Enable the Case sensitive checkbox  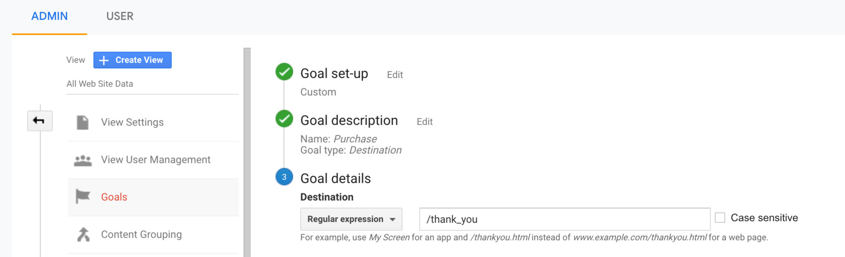tap(720, 218)
